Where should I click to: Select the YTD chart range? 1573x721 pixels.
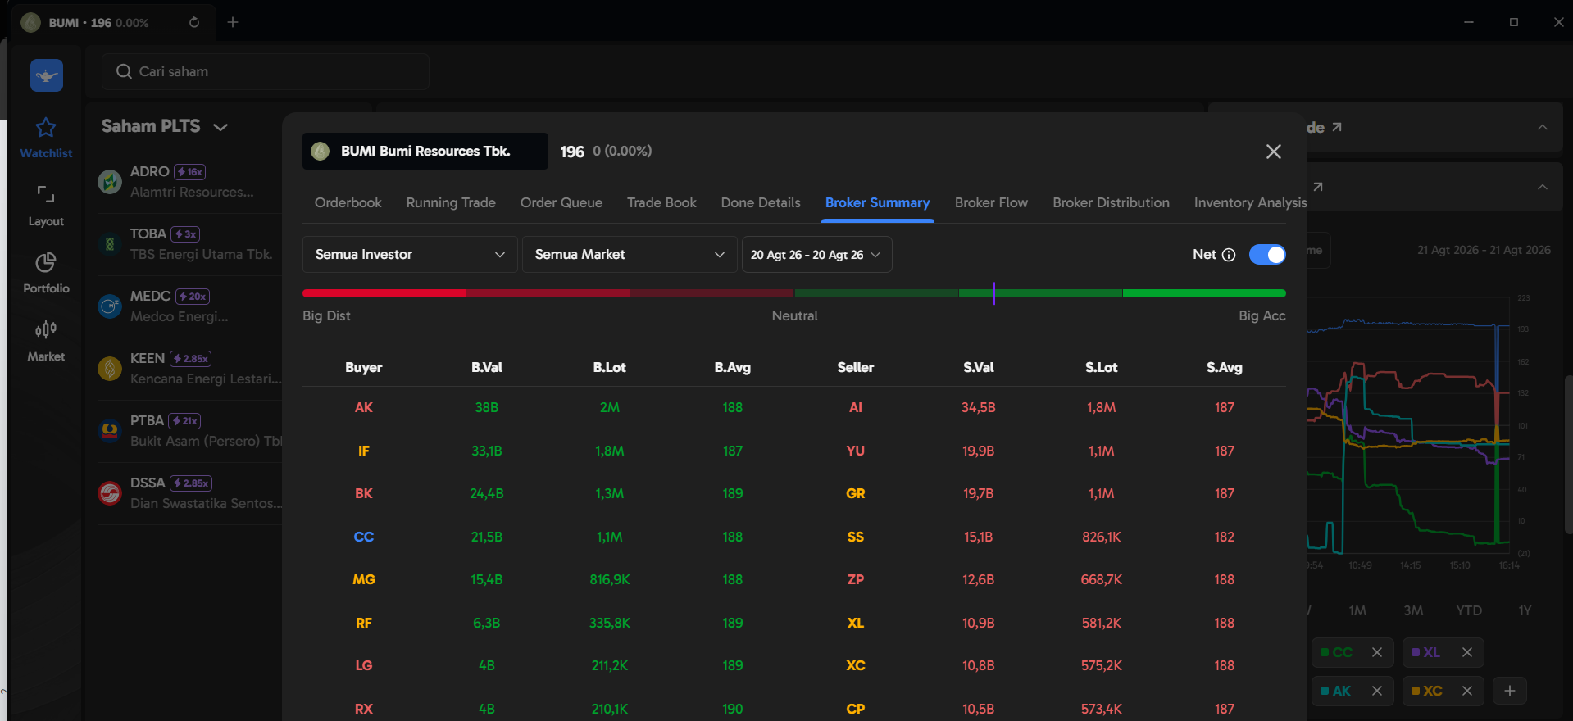tap(1469, 610)
